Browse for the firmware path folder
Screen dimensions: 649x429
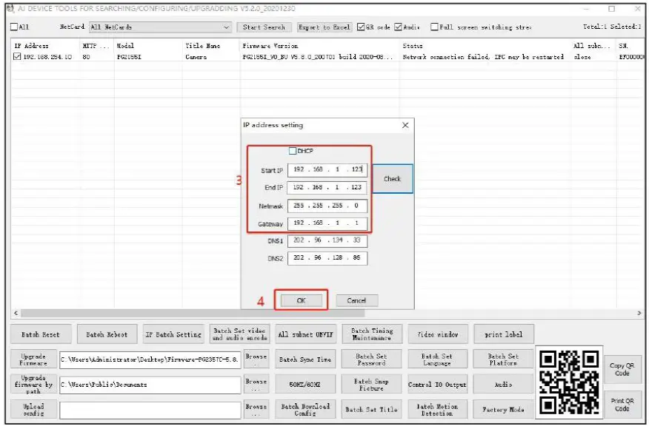coord(256,385)
